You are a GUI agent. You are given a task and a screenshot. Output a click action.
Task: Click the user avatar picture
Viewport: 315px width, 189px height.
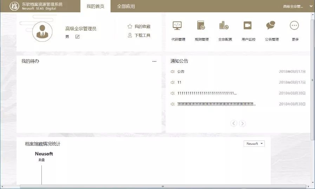(x=42, y=31)
